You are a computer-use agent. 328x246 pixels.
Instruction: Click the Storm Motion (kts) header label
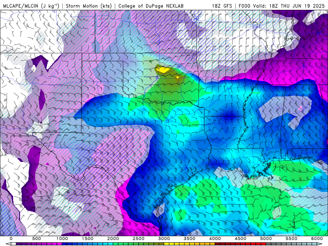coord(89,6)
